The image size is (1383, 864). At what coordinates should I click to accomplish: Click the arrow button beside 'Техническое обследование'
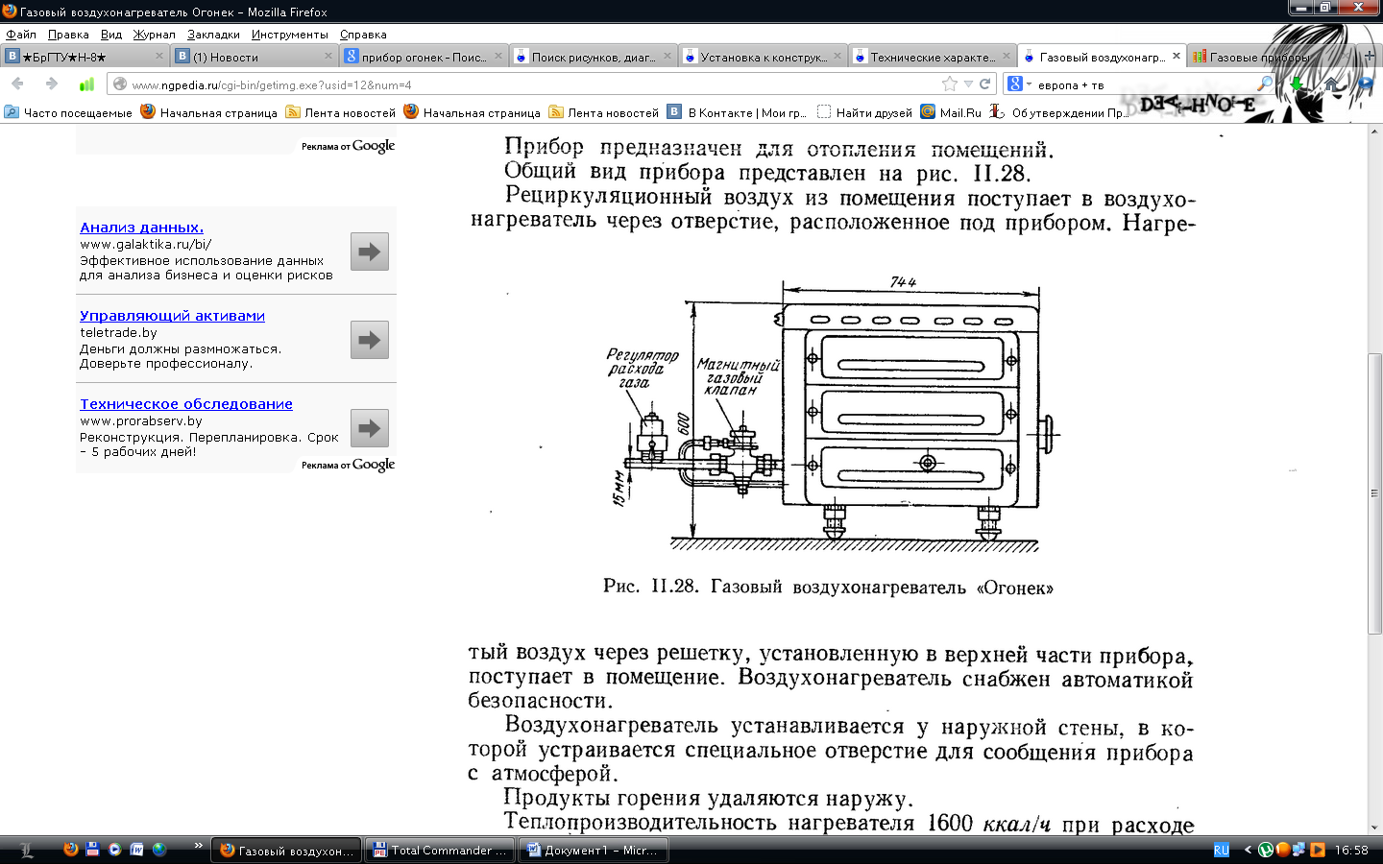click(x=370, y=428)
